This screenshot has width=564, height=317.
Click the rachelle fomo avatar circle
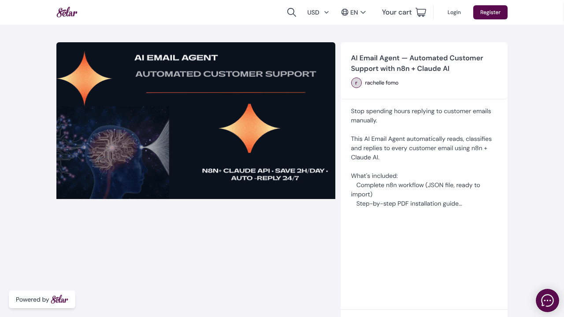tap(356, 83)
